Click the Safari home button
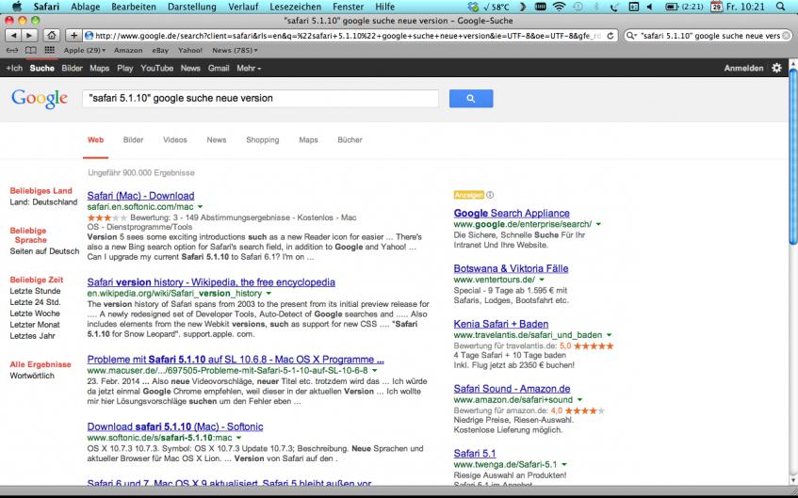The height and width of the screenshot is (498, 798). pos(52,36)
